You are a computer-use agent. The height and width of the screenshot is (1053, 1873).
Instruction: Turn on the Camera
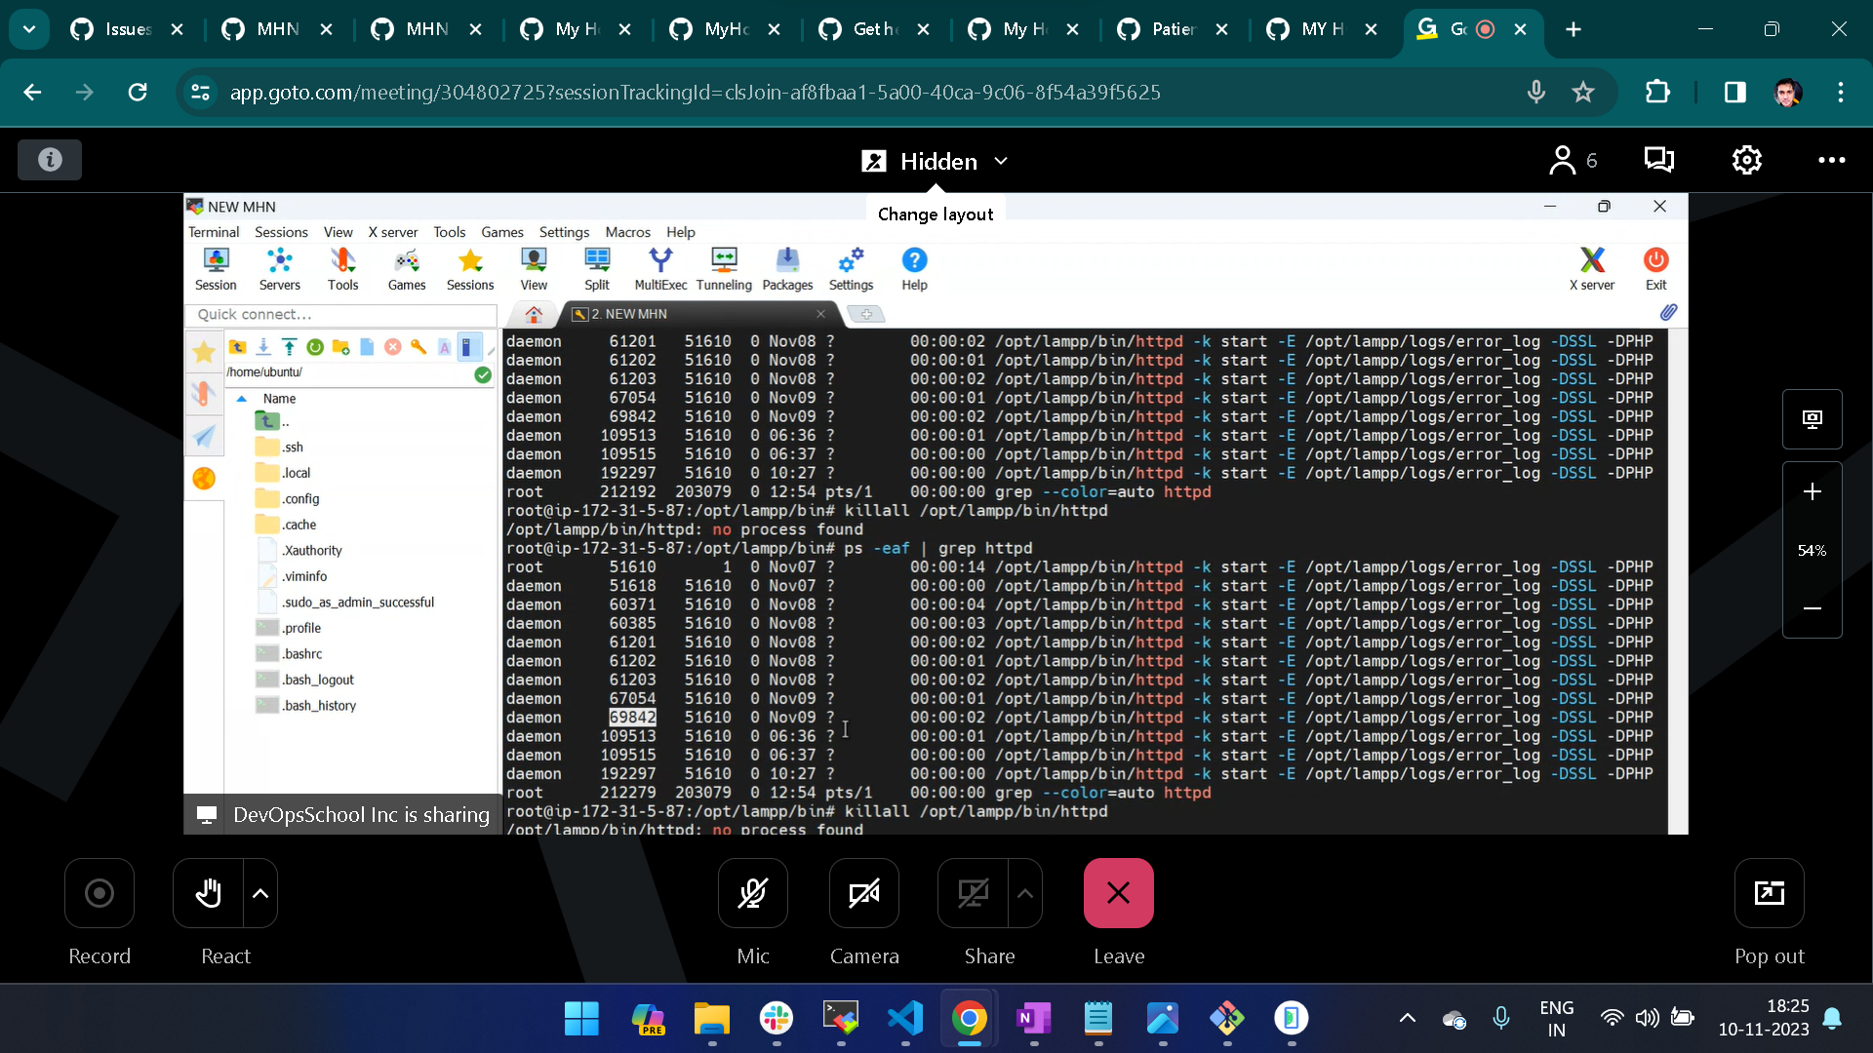[x=864, y=893]
